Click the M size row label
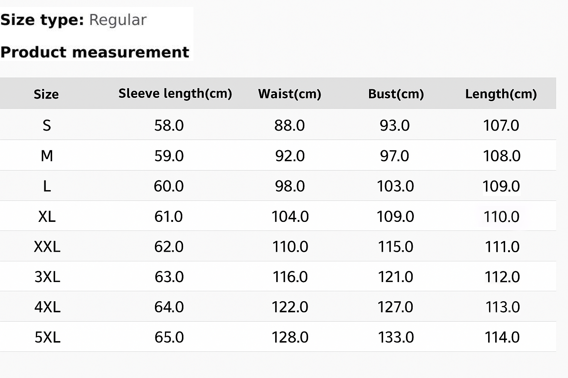This screenshot has height=378, width=568. (x=47, y=156)
